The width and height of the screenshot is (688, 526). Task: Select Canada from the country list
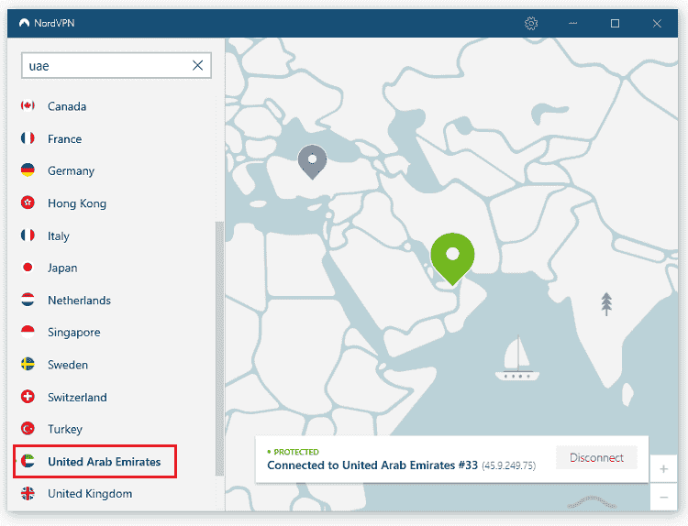click(67, 106)
